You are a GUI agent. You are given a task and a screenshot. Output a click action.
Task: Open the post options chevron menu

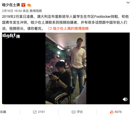128,3
